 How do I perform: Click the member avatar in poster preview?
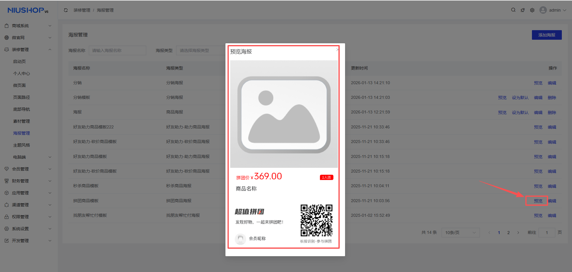(x=240, y=239)
